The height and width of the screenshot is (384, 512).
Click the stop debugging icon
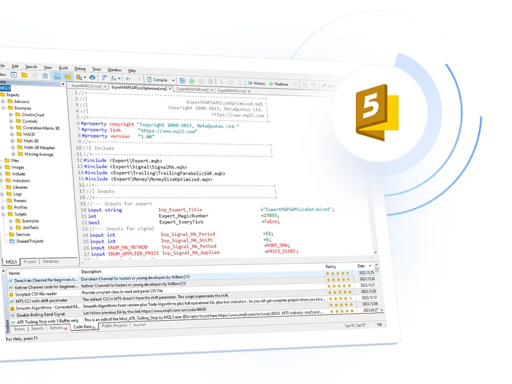tap(211, 81)
